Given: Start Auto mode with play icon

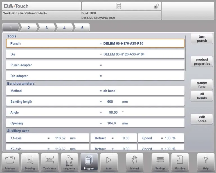Looking at the screenshot, I should pyautogui.click(x=109, y=162).
